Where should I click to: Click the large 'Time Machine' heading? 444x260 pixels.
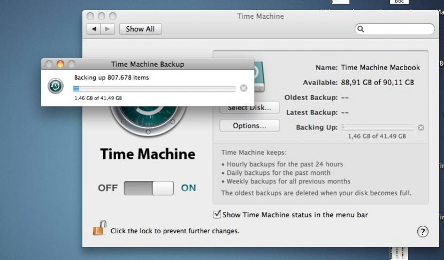(x=148, y=154)
